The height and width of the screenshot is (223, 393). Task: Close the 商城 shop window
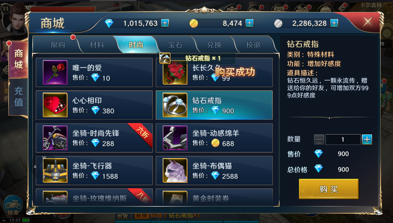(x=368, y=22)
